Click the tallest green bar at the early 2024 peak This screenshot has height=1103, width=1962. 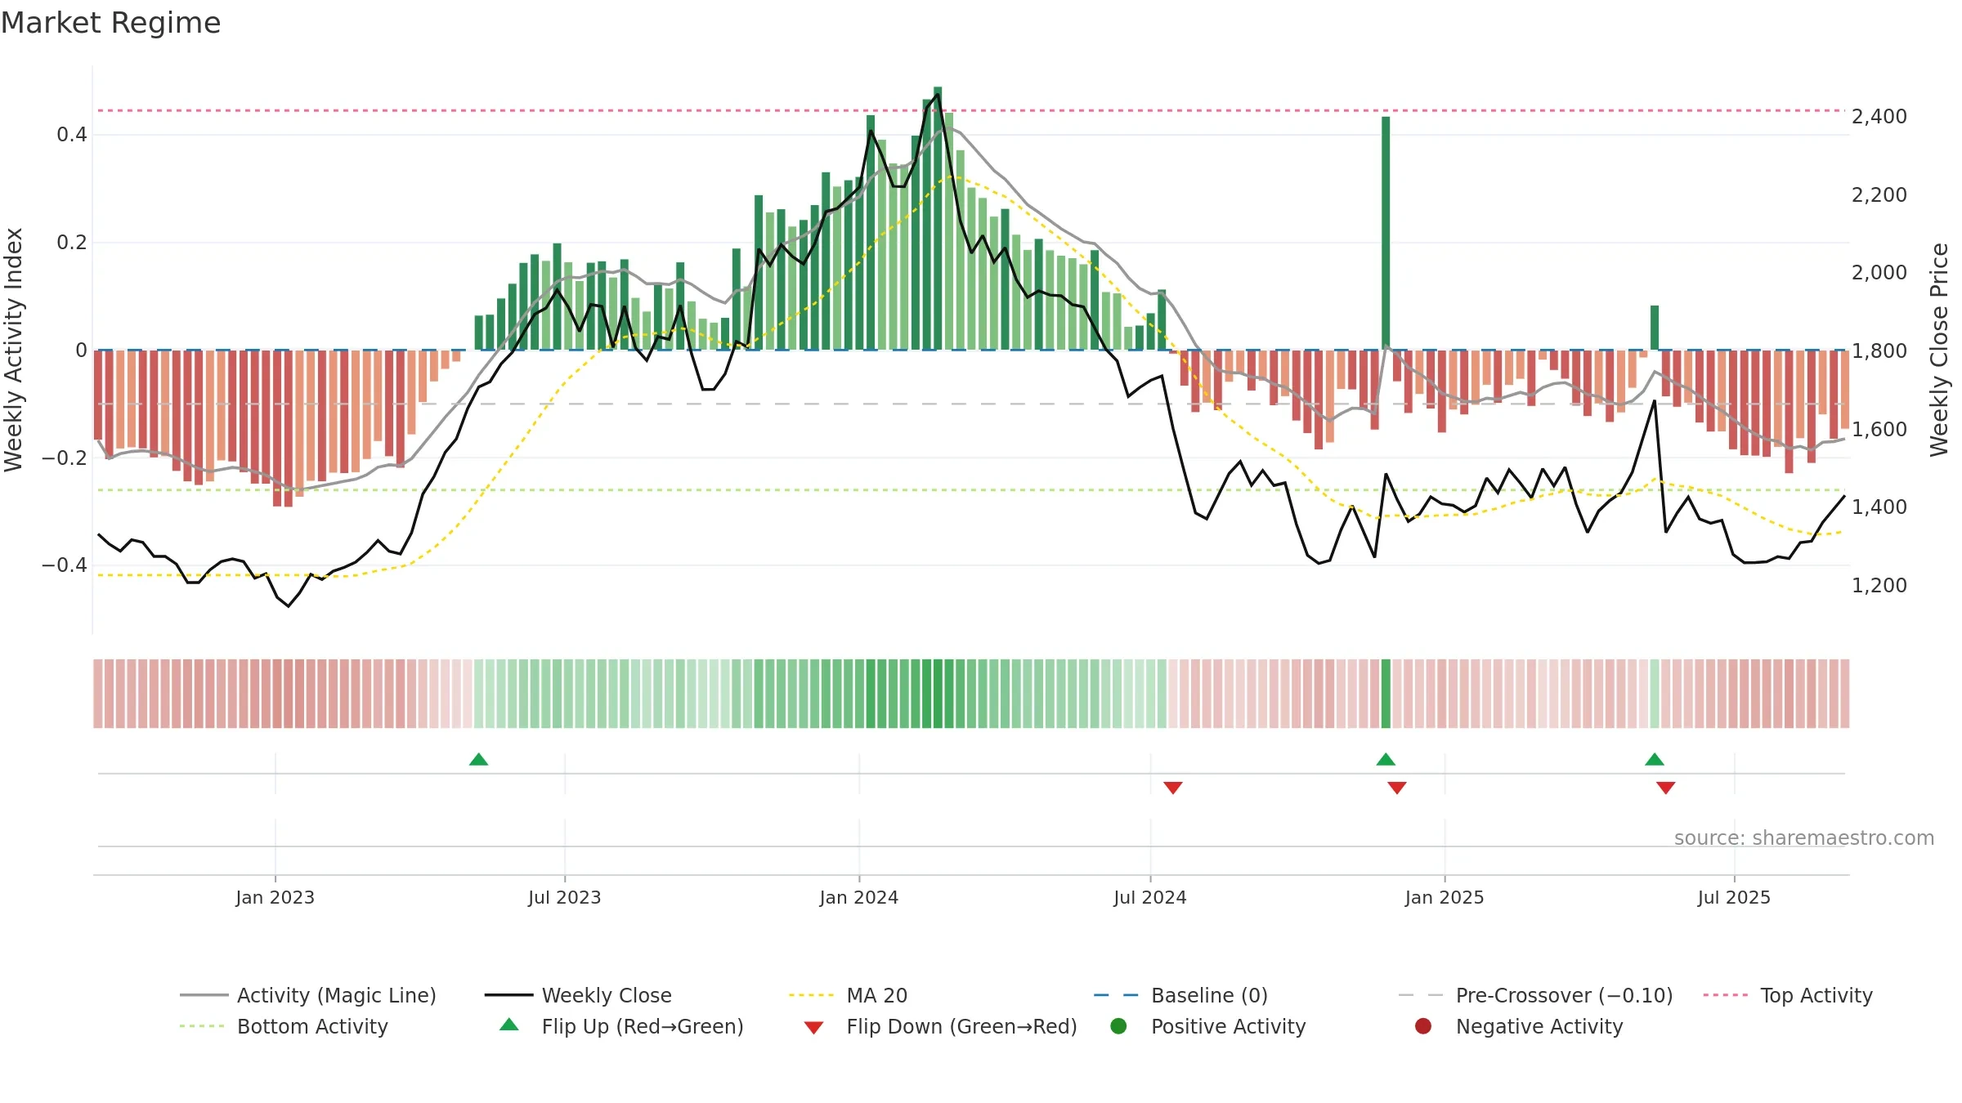pyautogui.click(x=938, y=218)
